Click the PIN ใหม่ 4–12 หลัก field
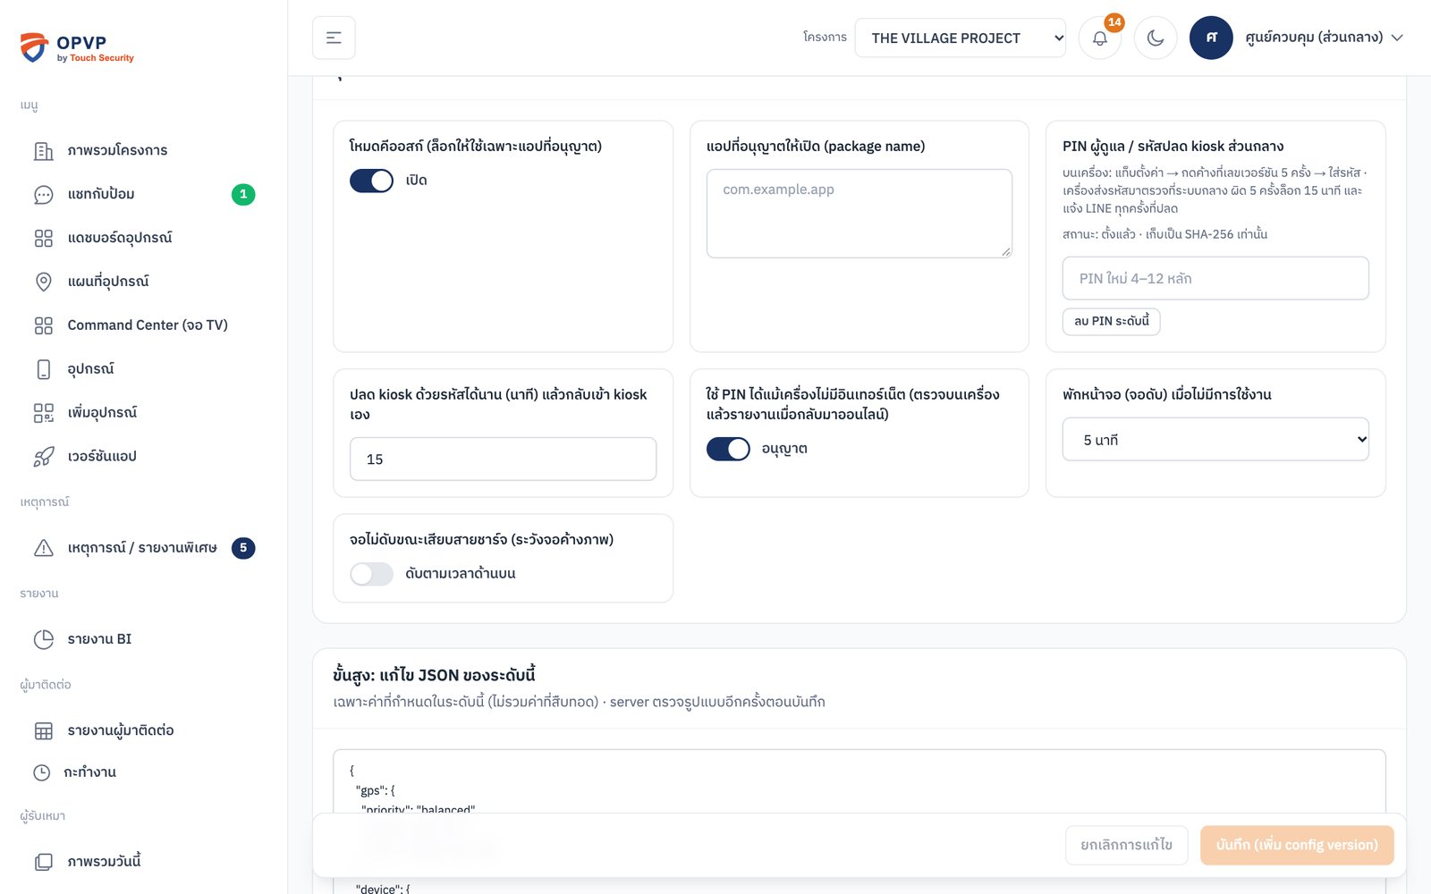 pyautogui.click(x=1215, y=278)
